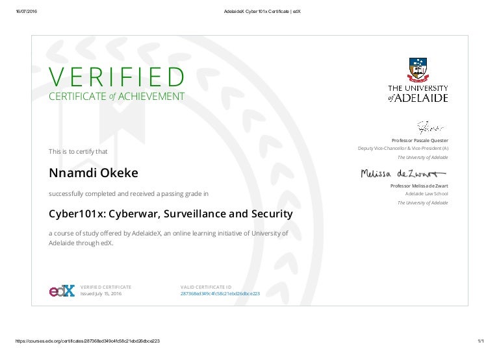Click the 1/1 page number indicator
Screen dimensions: 499x353
click(481, 341)
